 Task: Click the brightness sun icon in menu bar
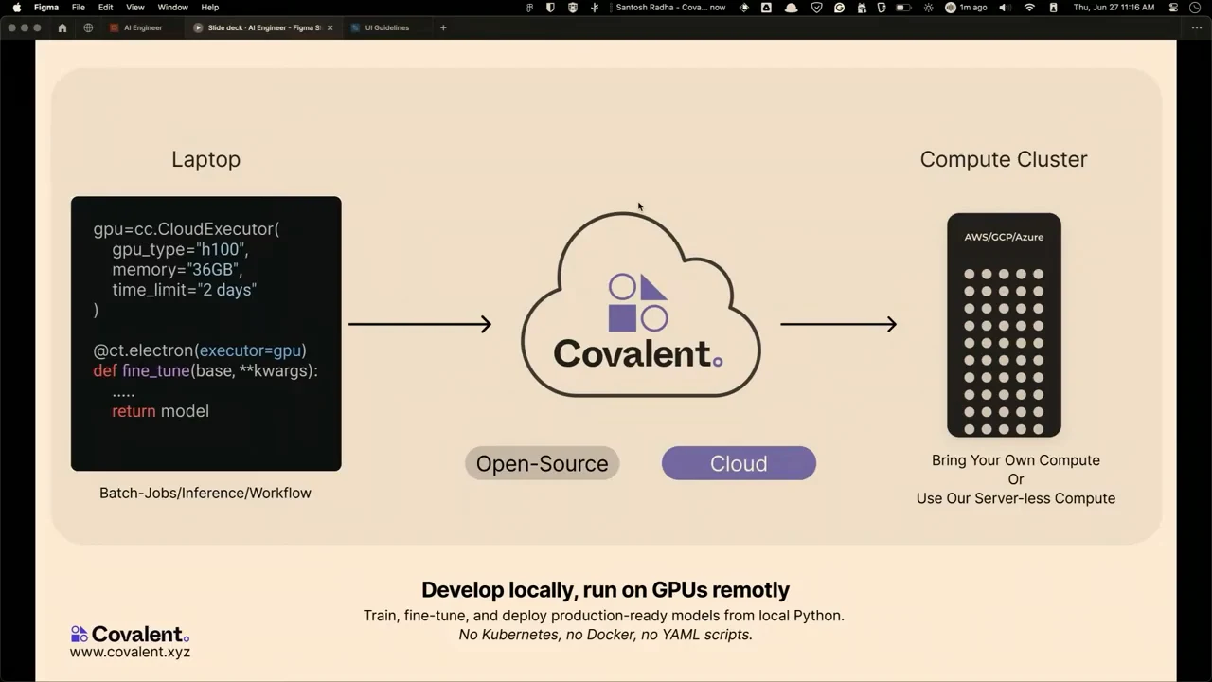(x=929, y=7)
